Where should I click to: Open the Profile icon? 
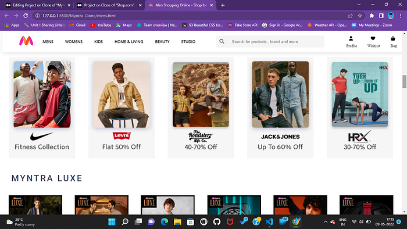tap(351, 38)
